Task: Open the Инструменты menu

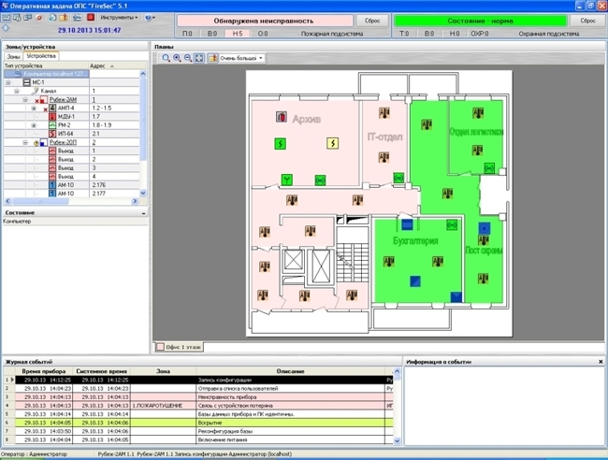Action: pos(120,18)
